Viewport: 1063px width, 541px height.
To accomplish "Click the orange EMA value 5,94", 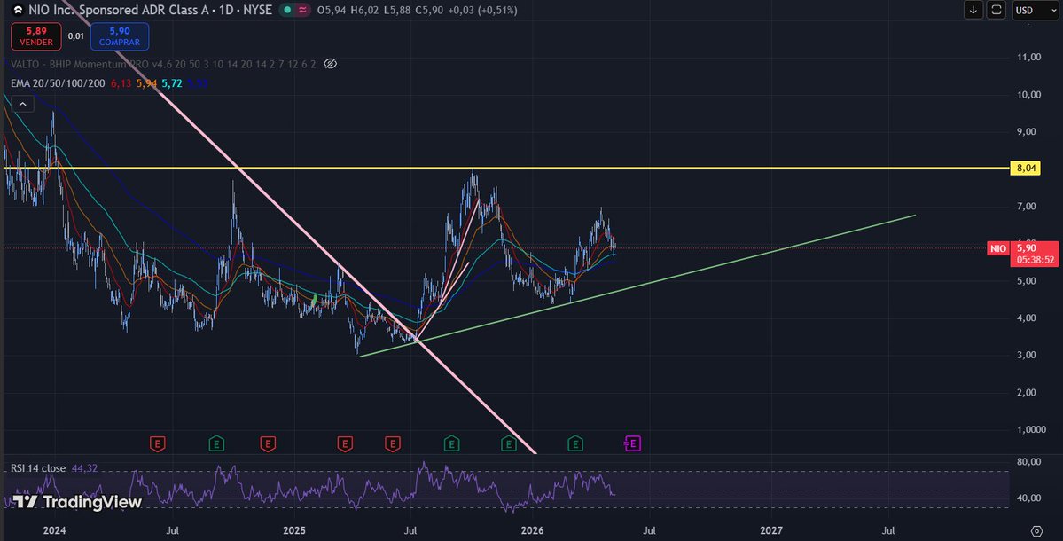I will click(146, 83).
